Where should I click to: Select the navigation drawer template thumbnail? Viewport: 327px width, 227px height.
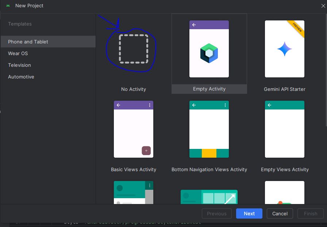point(134,192)
